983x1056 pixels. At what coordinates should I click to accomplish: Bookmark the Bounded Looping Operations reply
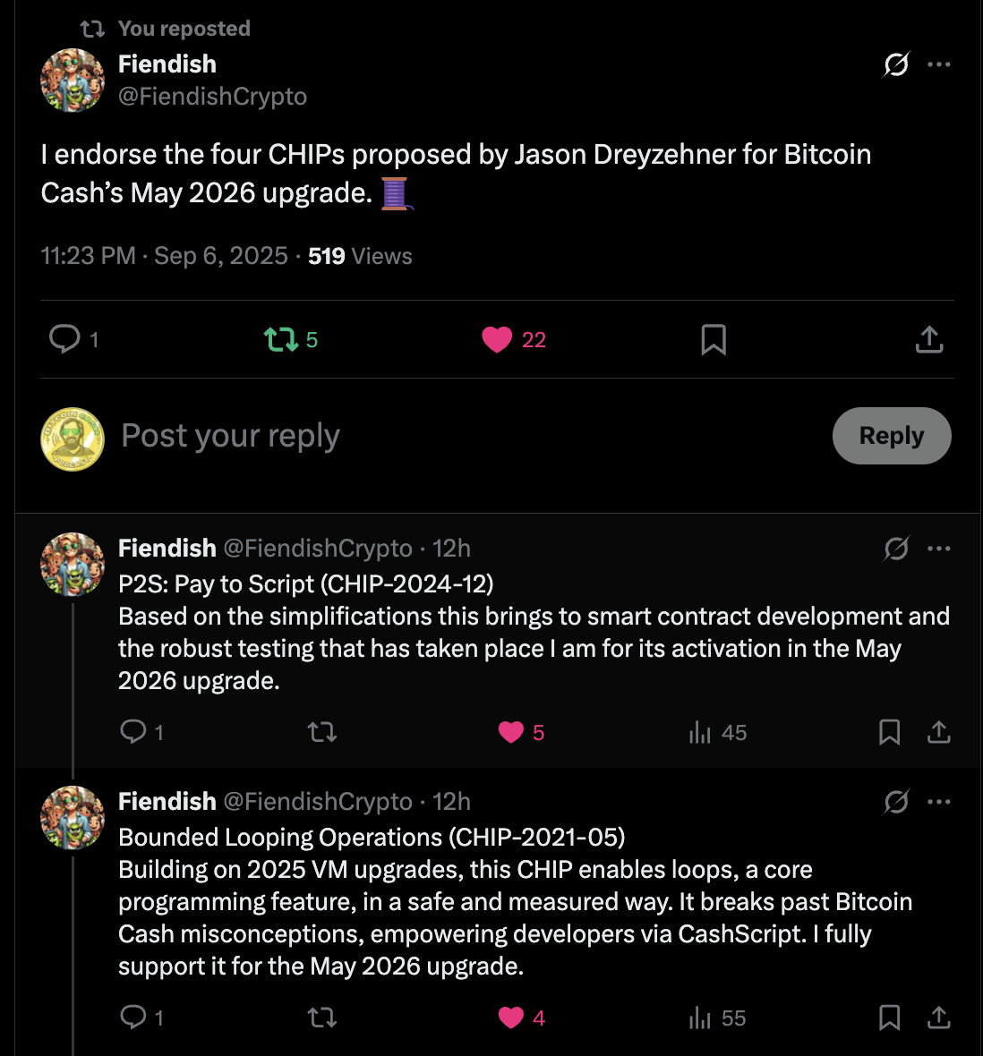pyautogui.click(x=889, y=1018)
